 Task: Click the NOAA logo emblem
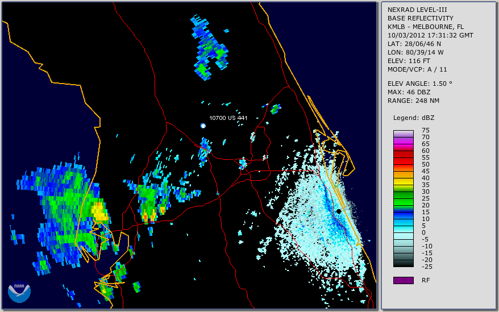(x=19, y=292)
